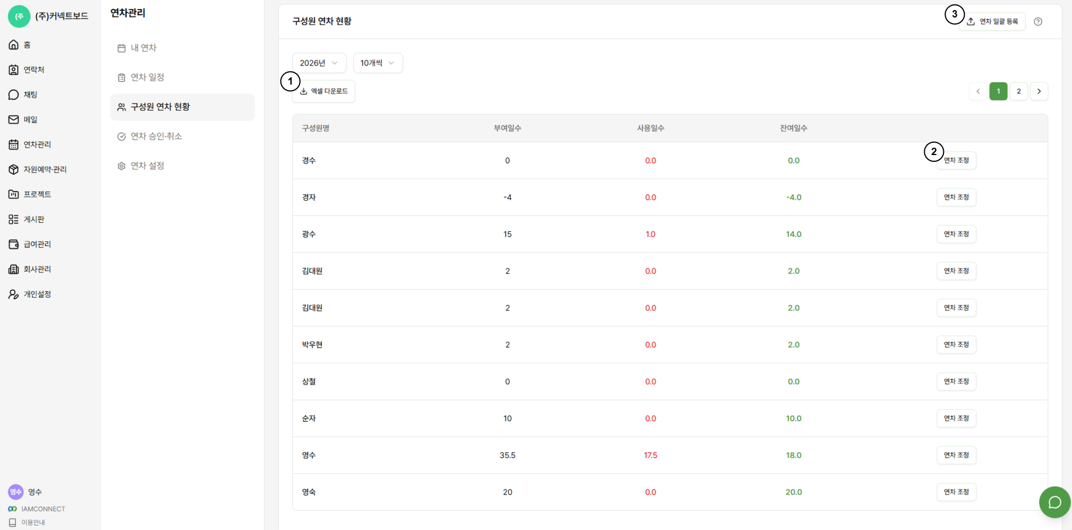Click 연차 조정 for 순자

(x=956, y=418)
